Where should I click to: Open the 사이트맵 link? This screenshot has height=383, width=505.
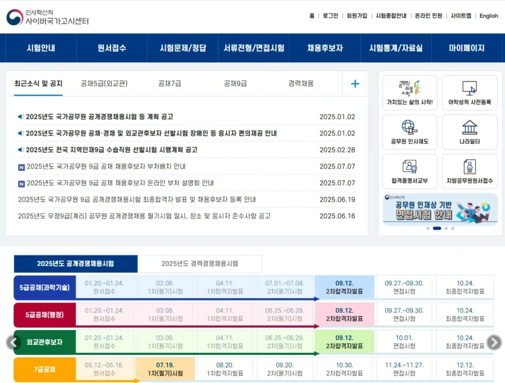(x=461, y=16)
